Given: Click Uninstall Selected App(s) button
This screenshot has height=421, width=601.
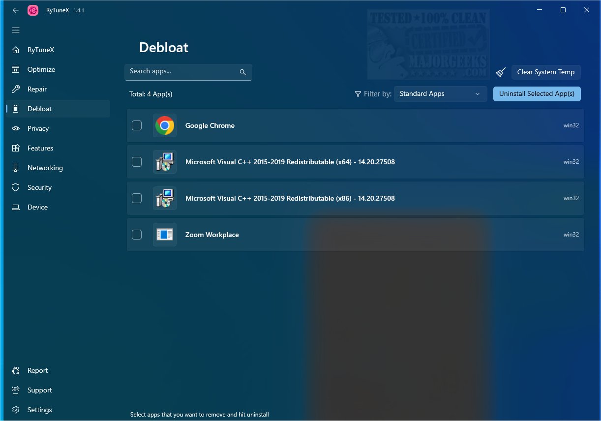Looking at the screenshot, I should 537,94.
